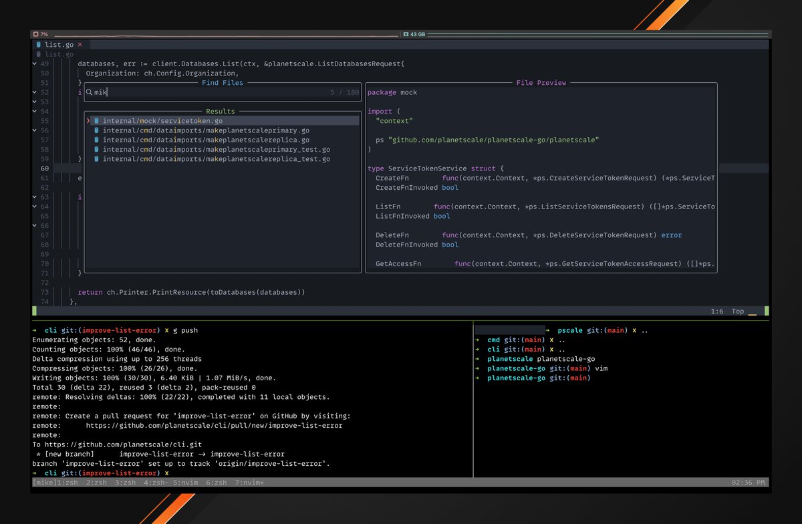Select makeplanetscalereplica_test.go result
Screen dimensions: 802x524
[223, 159]
